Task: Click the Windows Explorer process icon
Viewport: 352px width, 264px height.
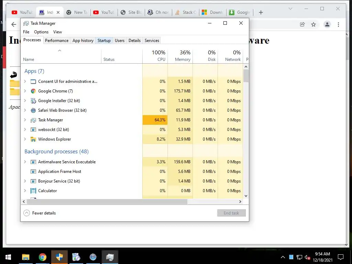Action: click(x=33, y=139)
